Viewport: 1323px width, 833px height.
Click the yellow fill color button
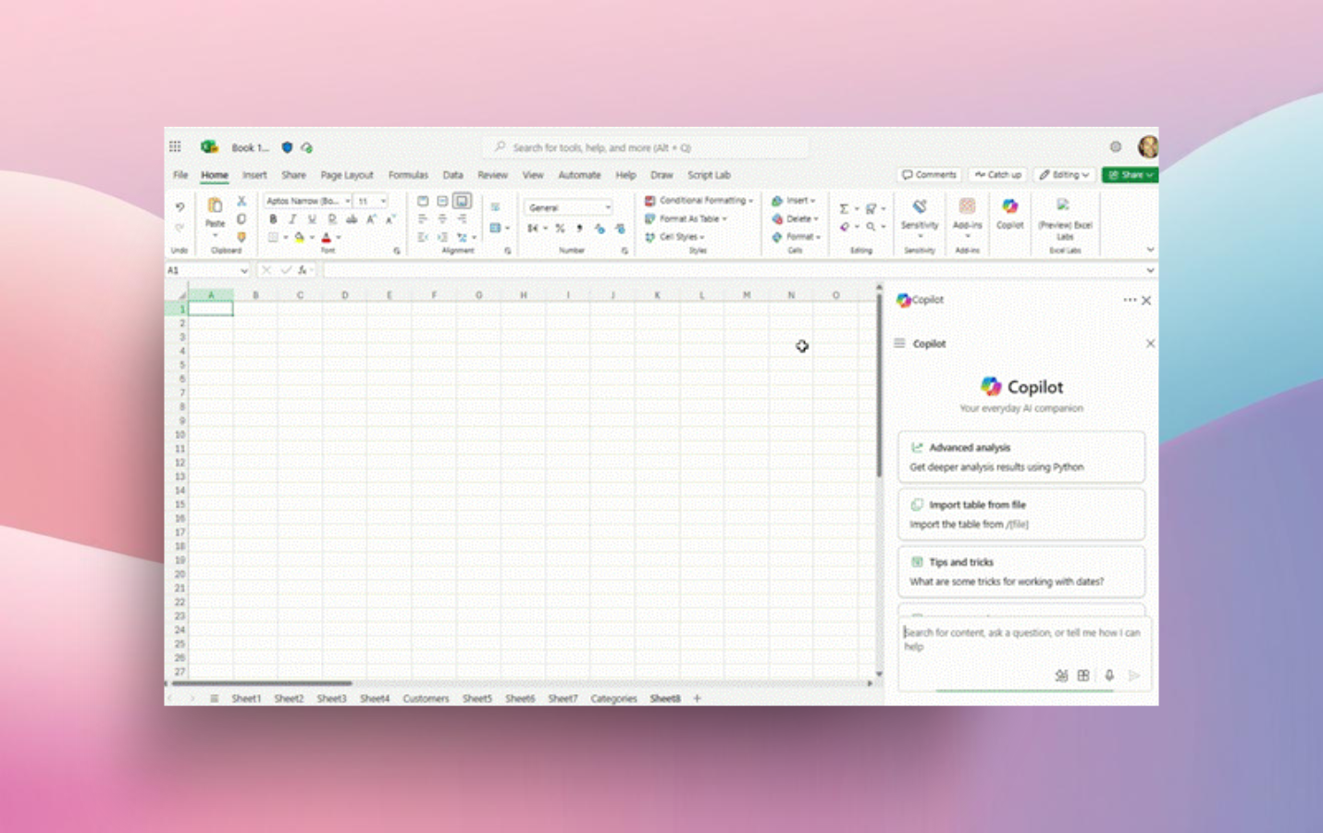[299, 238]
